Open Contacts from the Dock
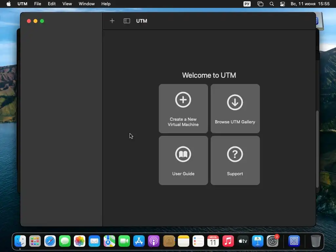 coord(169,241)
